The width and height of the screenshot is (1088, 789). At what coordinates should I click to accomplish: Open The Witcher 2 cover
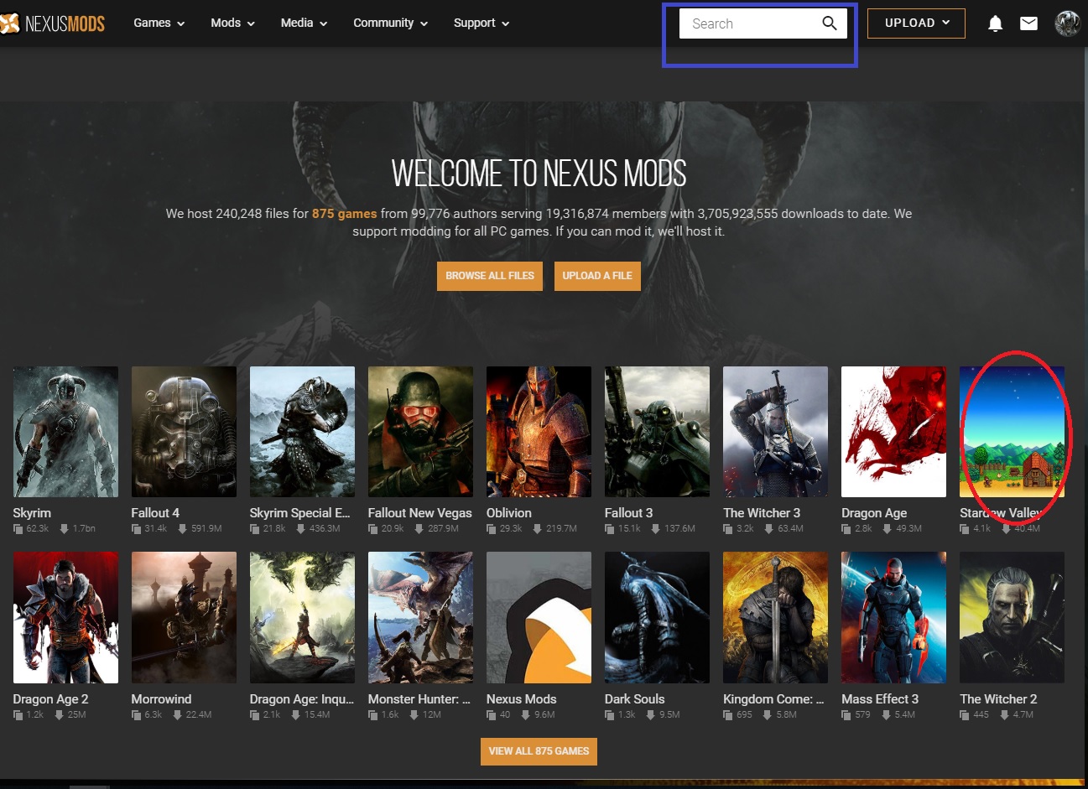tap(1012, 617)
